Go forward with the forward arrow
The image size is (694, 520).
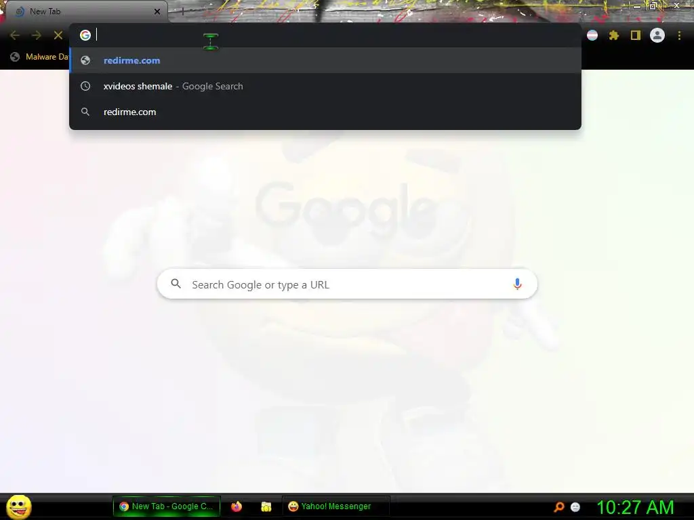click(x=37, y=35)
